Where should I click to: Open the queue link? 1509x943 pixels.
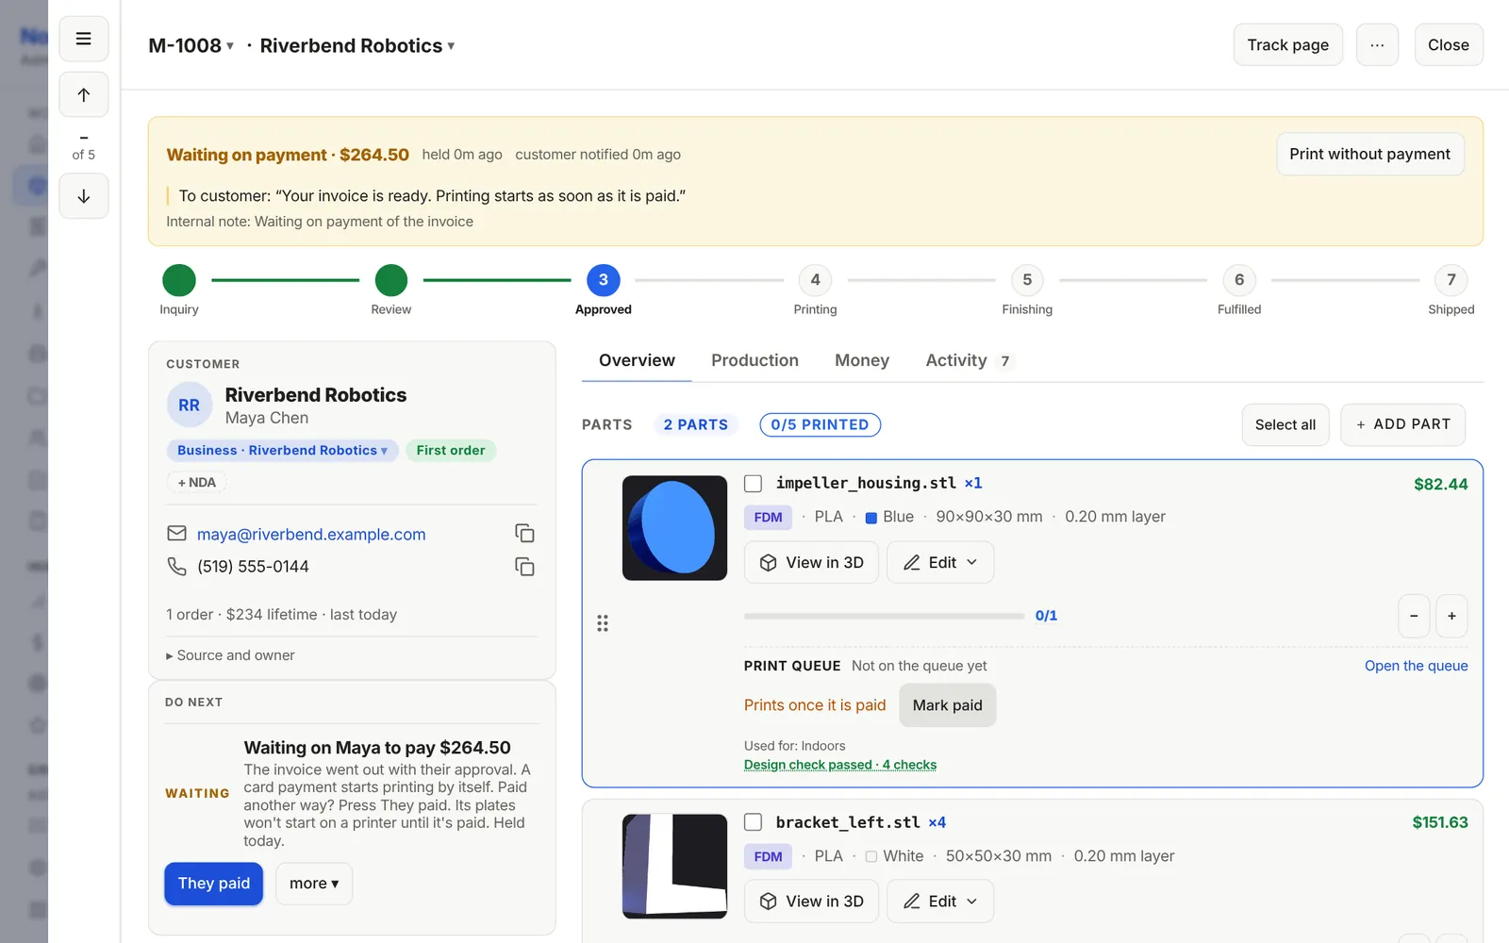(1416, 666)
